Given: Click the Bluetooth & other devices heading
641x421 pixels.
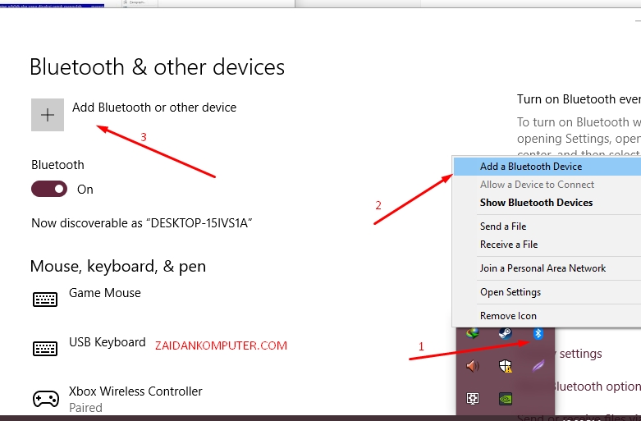Looking at the screenshot, I should pos(157,66).
